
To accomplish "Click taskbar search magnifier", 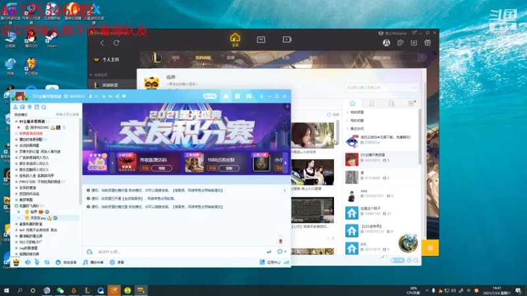I will click(20, 290).
